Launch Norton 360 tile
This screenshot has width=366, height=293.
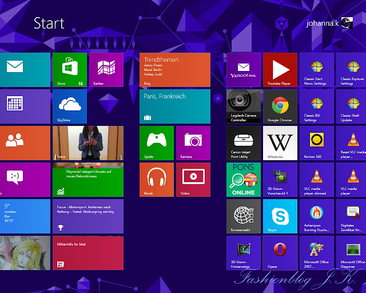tap(317, 143)
